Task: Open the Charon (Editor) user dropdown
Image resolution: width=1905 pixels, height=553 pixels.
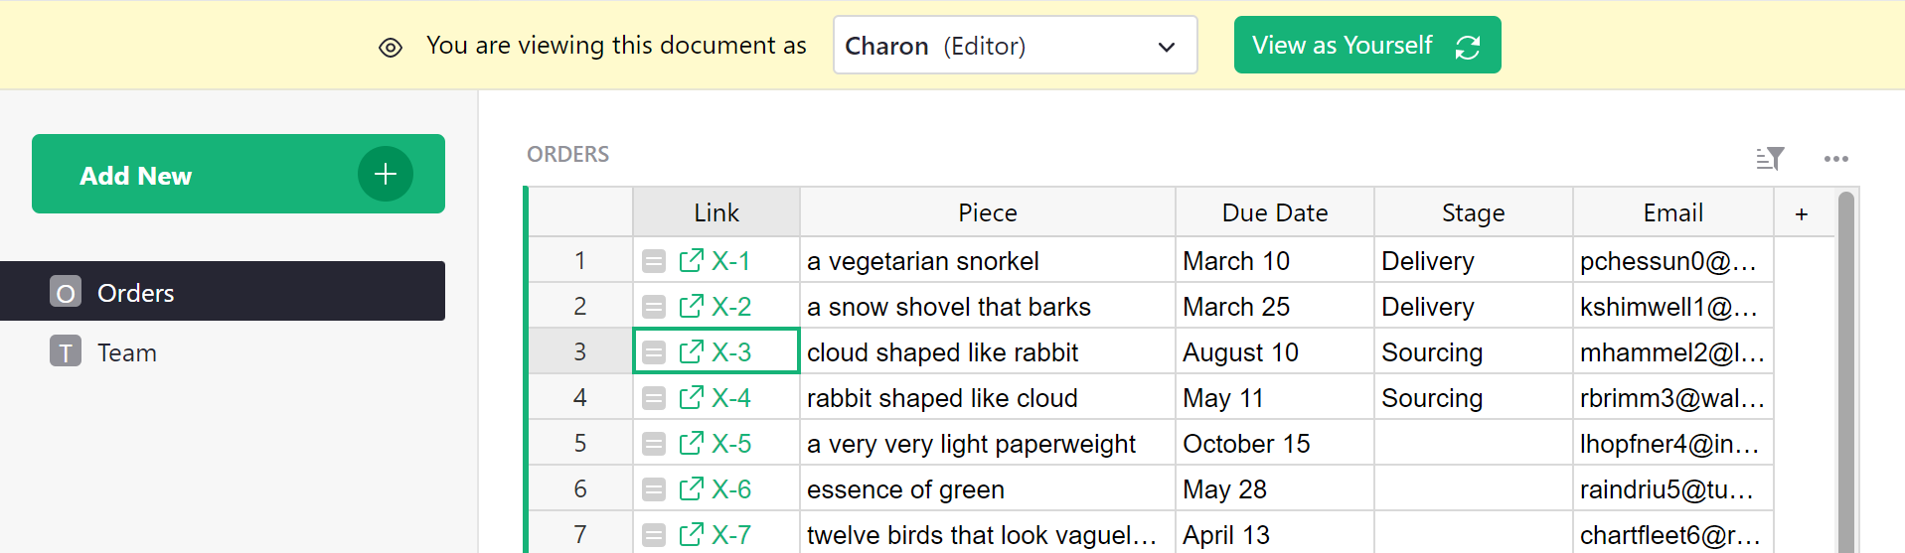Action: click(x=1014, y=46)
